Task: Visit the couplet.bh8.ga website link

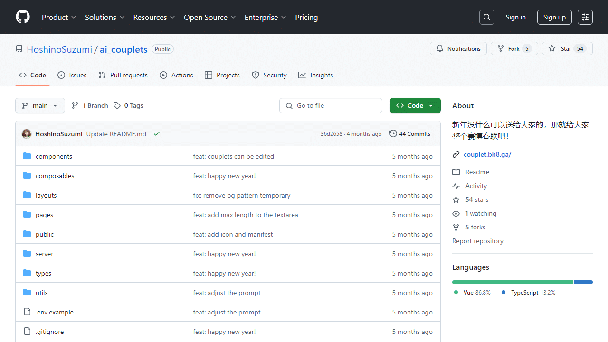Action: tap(487, 154)
